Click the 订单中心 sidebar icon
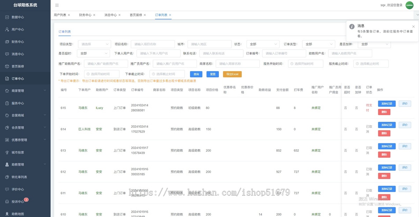Viewport: 419px width, 217px height. tap(7, 78)
